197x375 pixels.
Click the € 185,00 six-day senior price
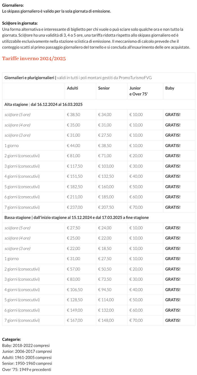click(x=106, y=197)
